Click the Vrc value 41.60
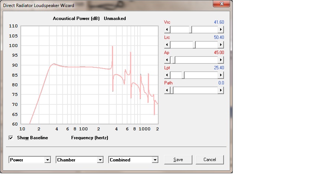Image resolution: width=321 pixels, height=187 pixels. pos(219,22)
